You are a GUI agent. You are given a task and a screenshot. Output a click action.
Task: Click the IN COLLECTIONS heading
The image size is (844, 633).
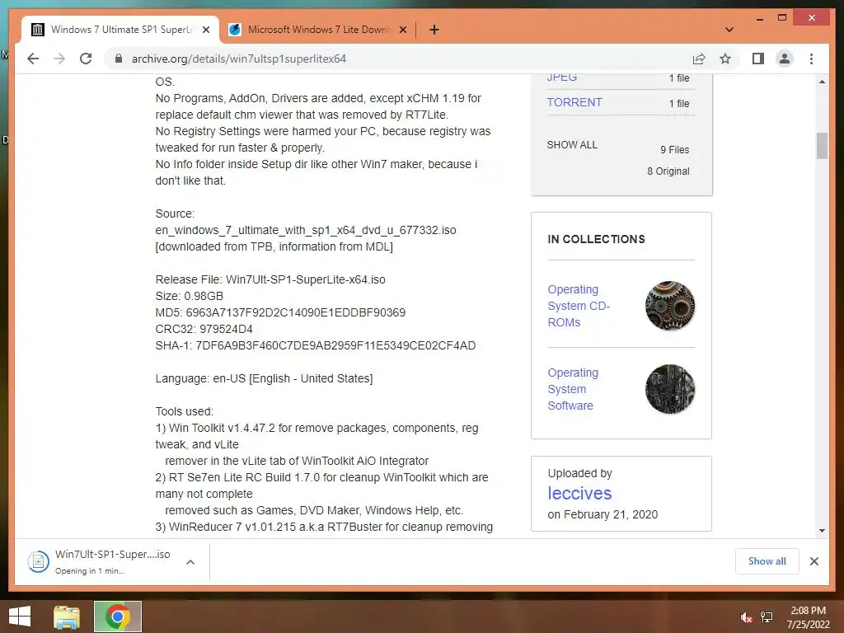pos(596,239)
